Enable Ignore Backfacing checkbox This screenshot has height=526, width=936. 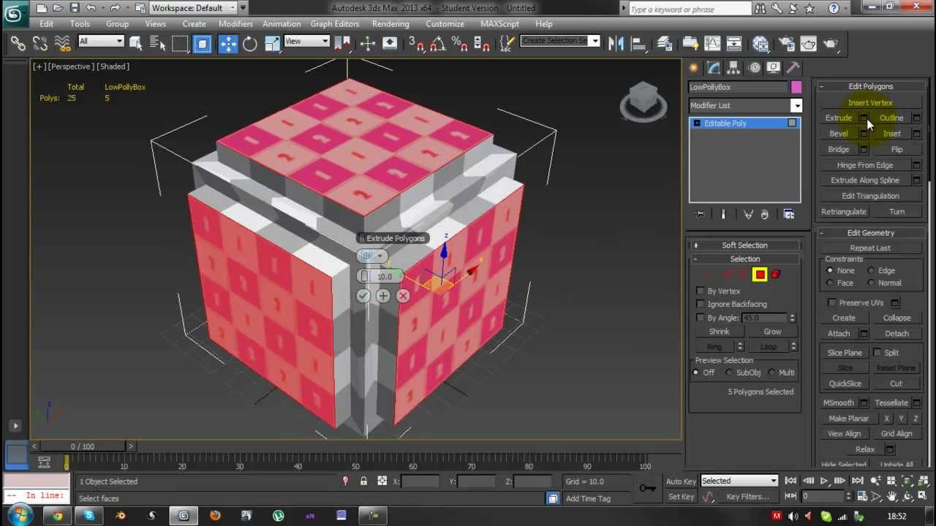point(701,304)
